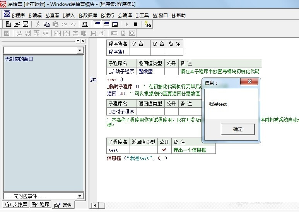The image size is (299, 212).
Task: Toggle the third panel layout button
Action: tap(115, 24)
